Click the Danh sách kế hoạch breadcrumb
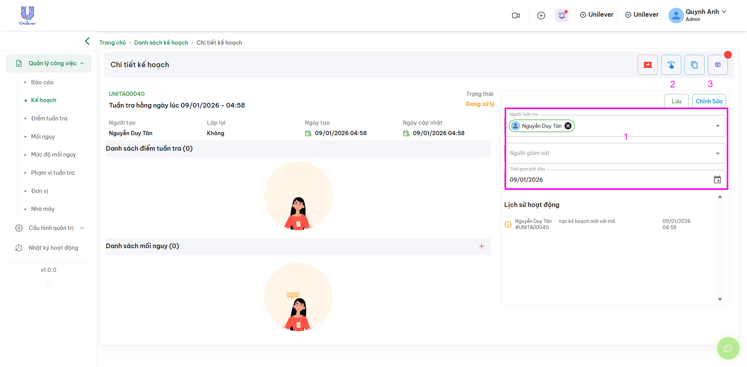The height and width of the screenshot is (367, 747). click(161, 43)
